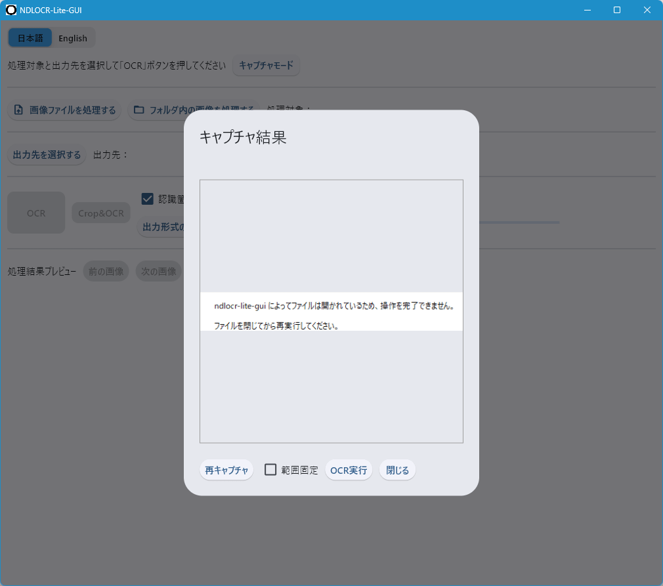This screenshot has height=586, width=663.
Task: Click the folder icon for フォルダ内の画像を処理する
Action: pos(139,110)
